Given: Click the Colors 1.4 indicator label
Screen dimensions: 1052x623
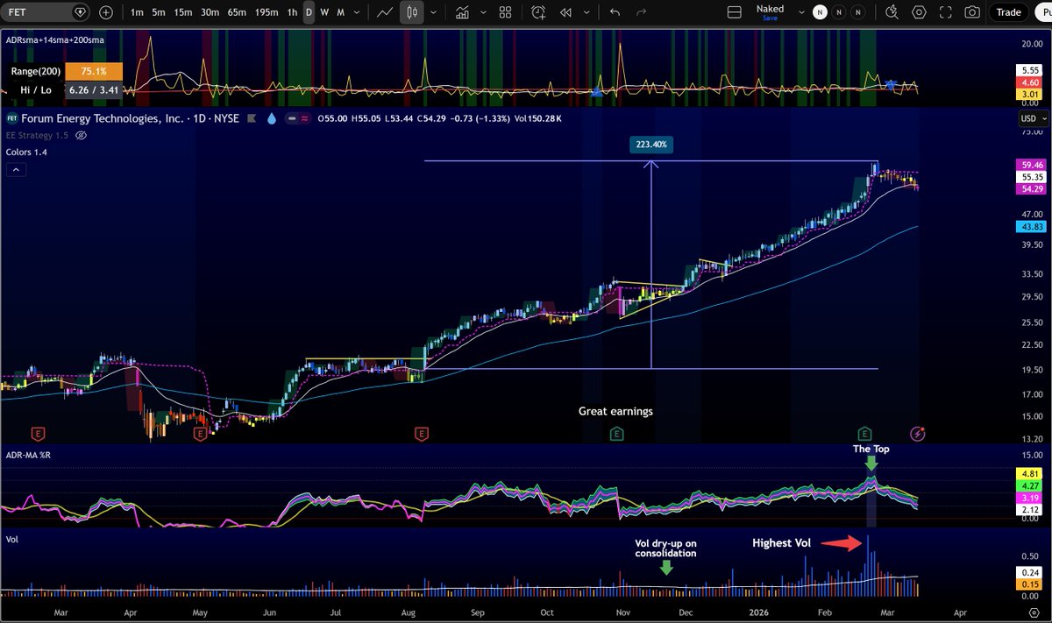Looking at the screenshot, I should pyautogui.click(x=25, y=152).
